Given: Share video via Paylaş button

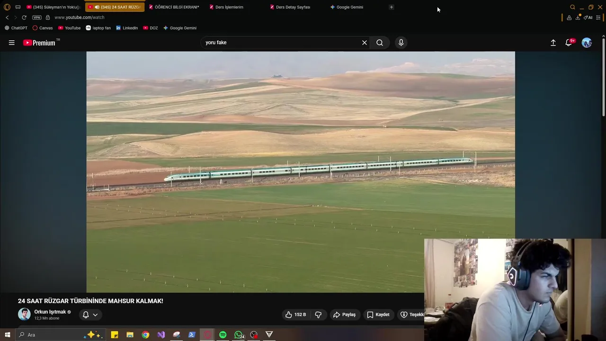Looking at the screenshot, I should 344,314.
